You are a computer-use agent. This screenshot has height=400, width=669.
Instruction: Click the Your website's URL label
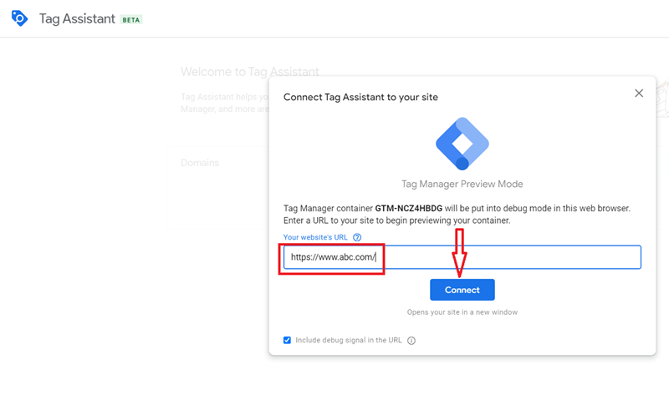[x=315, y=237]
